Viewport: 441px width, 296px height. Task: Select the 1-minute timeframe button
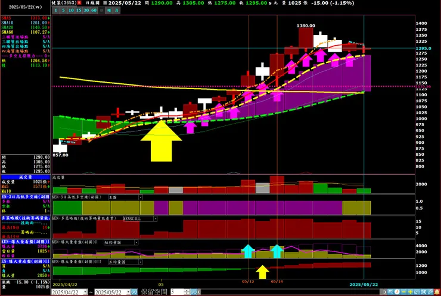[x=55, y=10]
